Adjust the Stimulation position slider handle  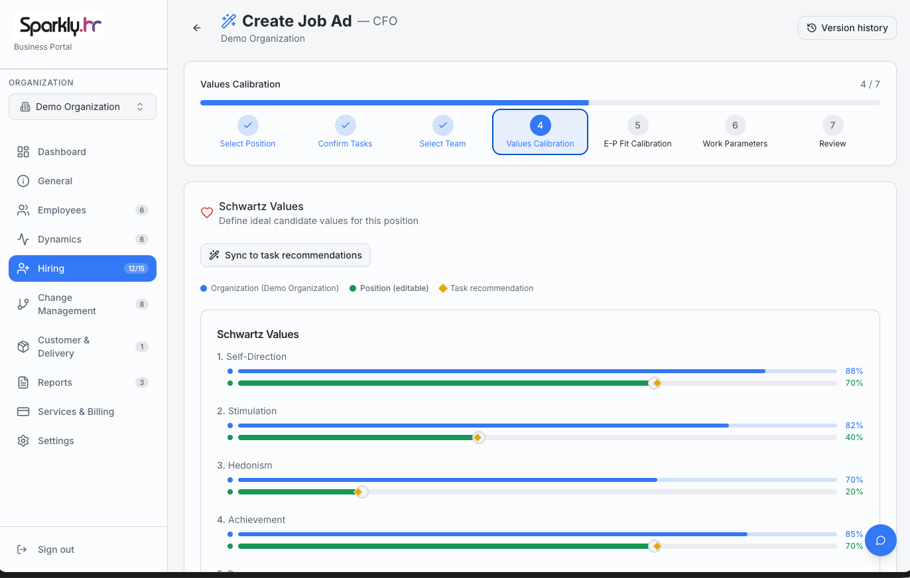coord(478,437)
